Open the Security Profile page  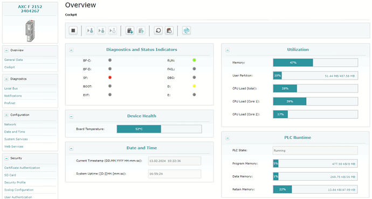point(15,182)
